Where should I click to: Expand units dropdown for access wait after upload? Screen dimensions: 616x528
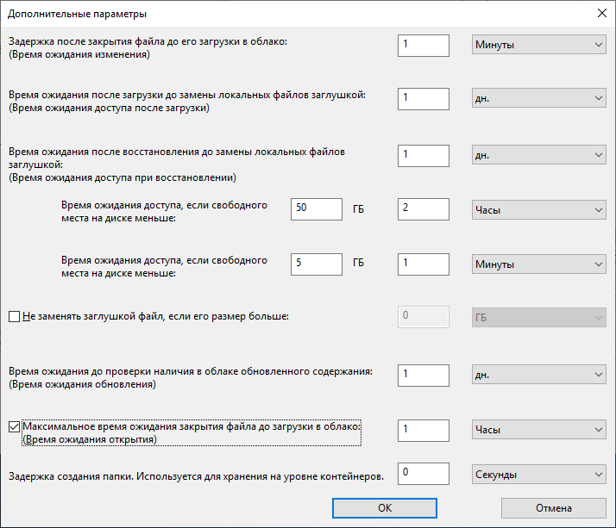539,99
